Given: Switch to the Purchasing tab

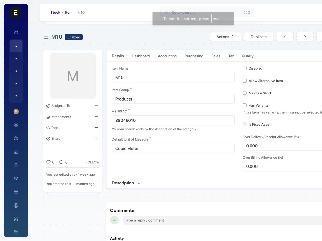Looking at the screenshot, I should point(194,56).
